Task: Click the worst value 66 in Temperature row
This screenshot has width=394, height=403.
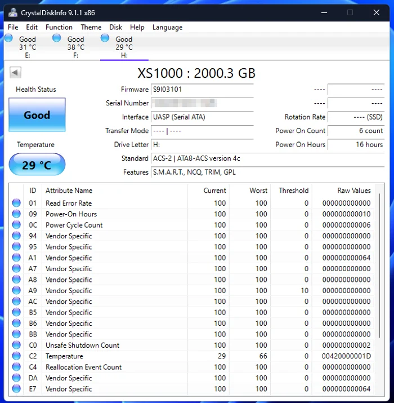Action: 263,356
